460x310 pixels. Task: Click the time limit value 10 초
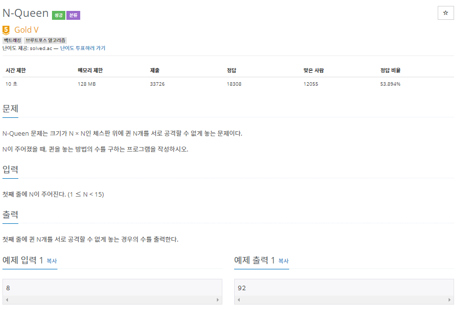(x=11, y=84)
